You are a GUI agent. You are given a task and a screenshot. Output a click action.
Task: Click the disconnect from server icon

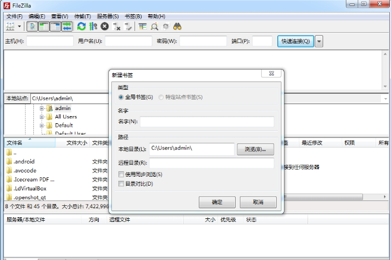(117, 26)
